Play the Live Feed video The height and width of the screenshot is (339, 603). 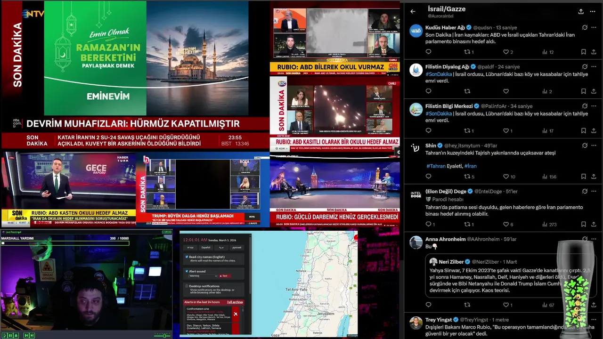click(x=4, y=335)
